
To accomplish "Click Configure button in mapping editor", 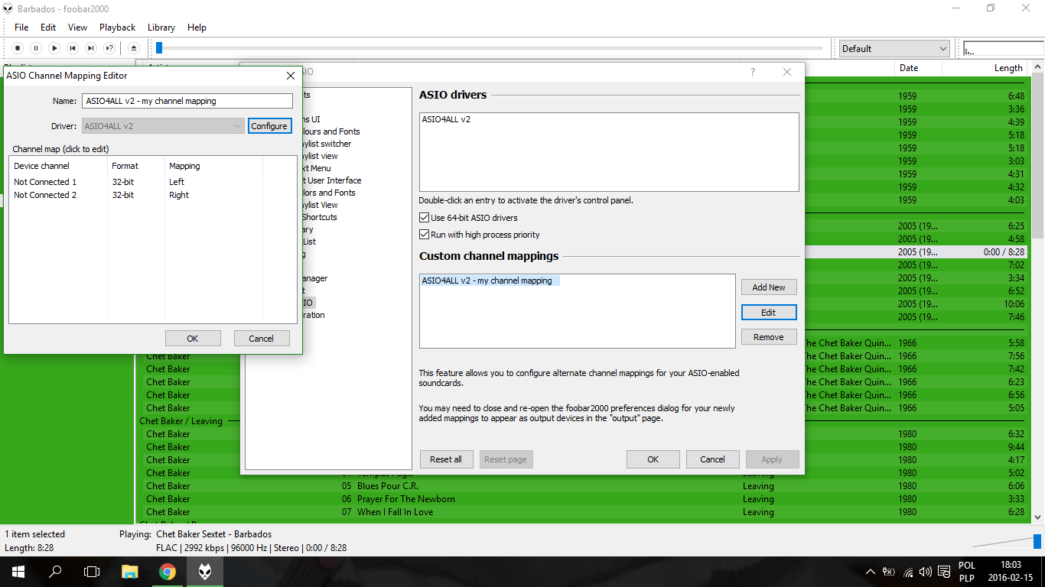I will tap(269, 126).
